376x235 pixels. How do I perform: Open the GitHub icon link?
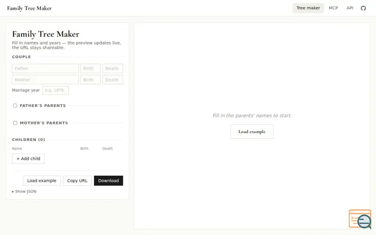(x=363, y=8)
